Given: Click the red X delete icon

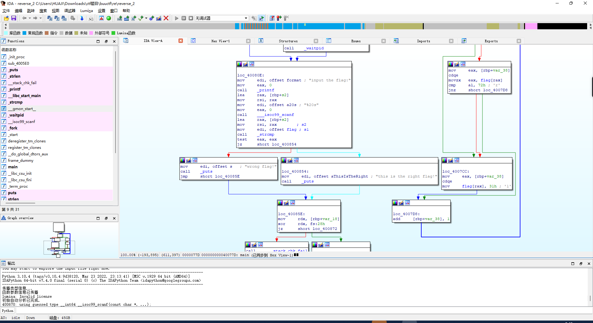Looking at the screenshot, I should tap(166, 18).
